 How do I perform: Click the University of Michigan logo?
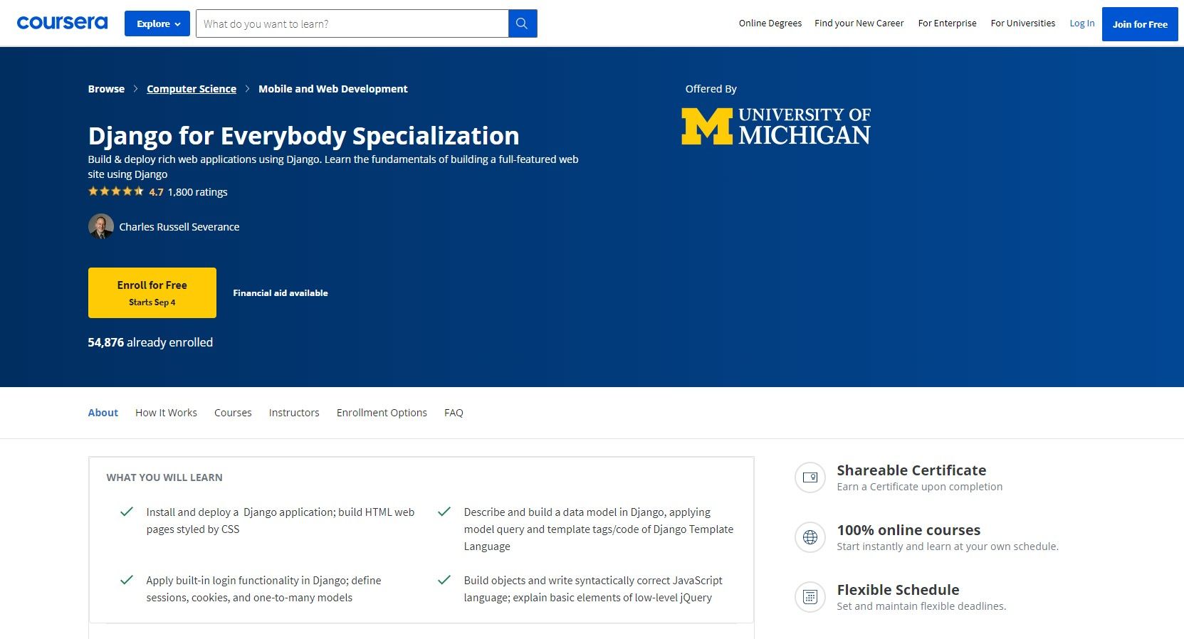pos(775,126)
